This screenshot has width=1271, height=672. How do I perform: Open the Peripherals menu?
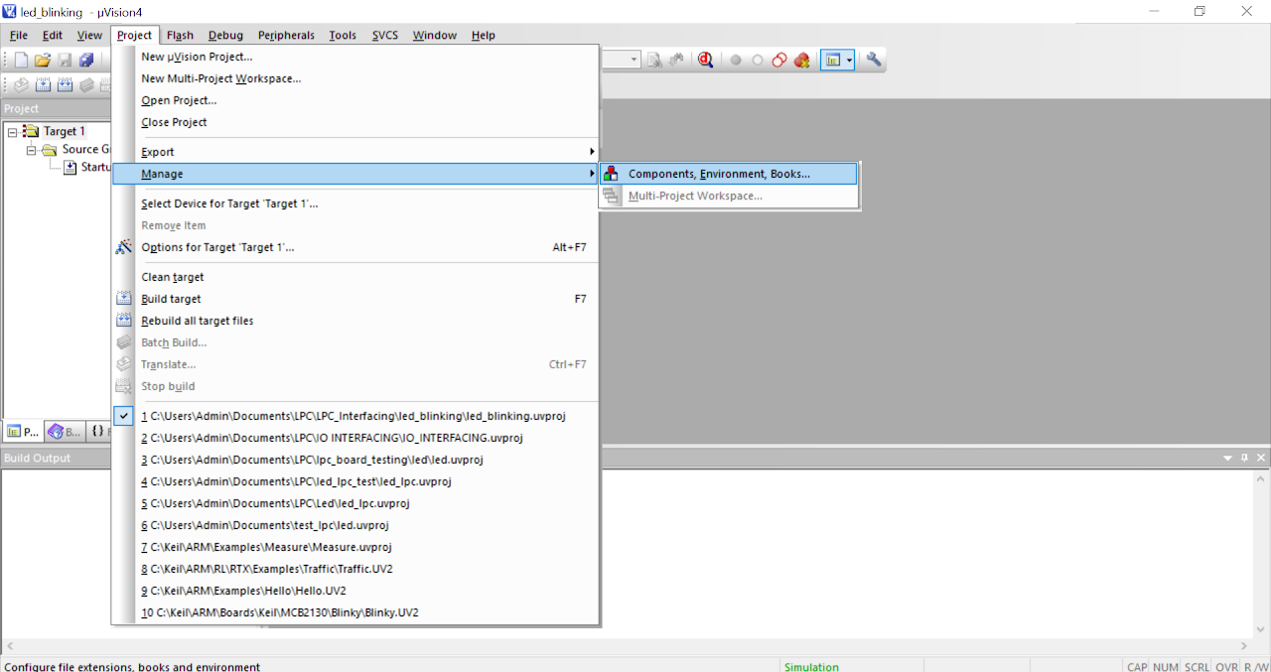[x=286, y=35]
